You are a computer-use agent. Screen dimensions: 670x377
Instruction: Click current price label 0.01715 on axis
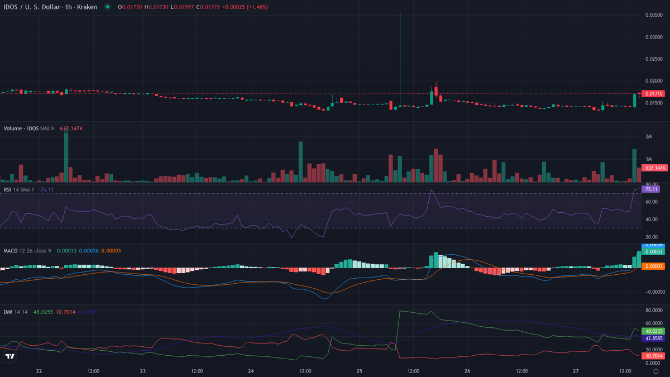(653, 94)
